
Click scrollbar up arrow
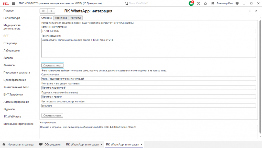pos(260,18)
